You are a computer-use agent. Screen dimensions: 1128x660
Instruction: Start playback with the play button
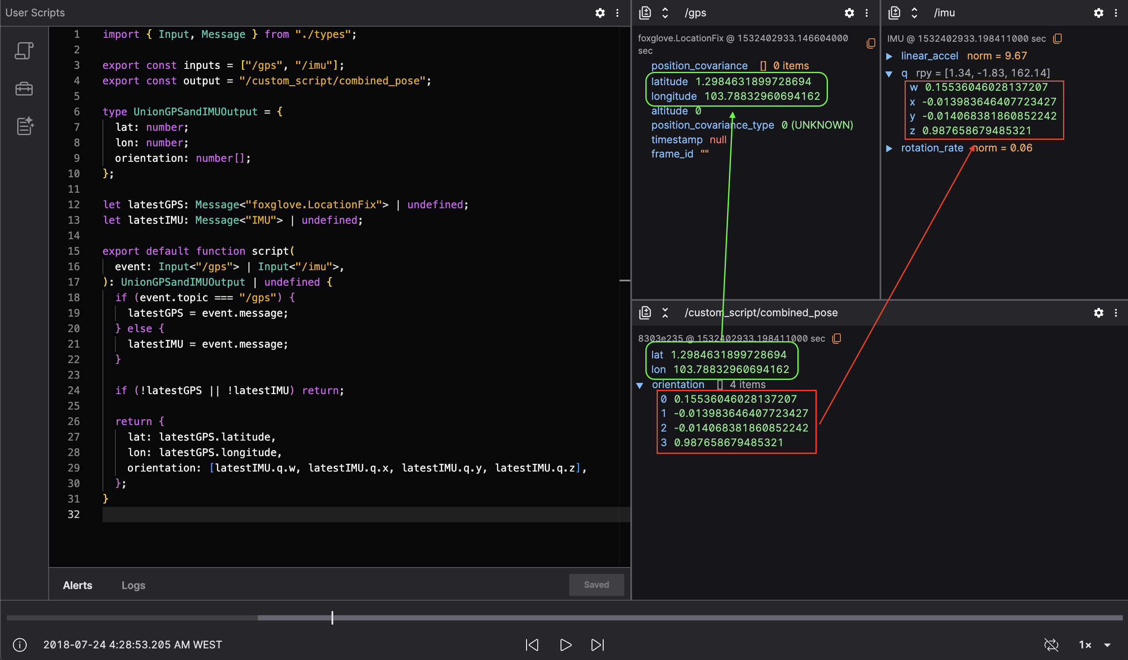pyautogui.click(x=566, y=645)
